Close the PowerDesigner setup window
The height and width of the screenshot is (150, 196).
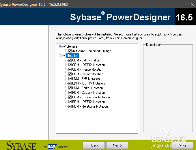coord(193,5)
